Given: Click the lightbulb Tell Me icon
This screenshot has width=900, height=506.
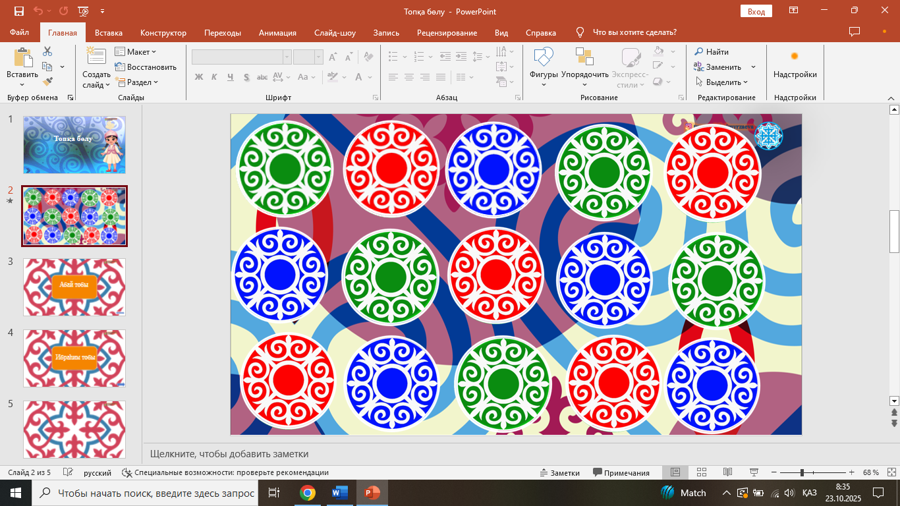Looking at the screenshot, I should [580, 32].
